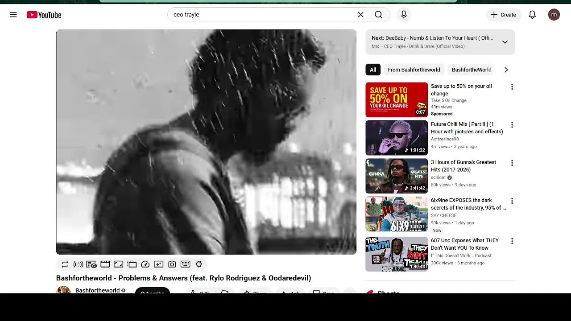Open options for Future Chill Mix
571x321 pixels.
pos(512,125)
